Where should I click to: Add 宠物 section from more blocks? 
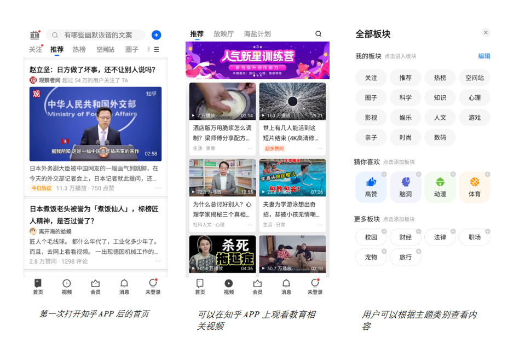[371, 257]
